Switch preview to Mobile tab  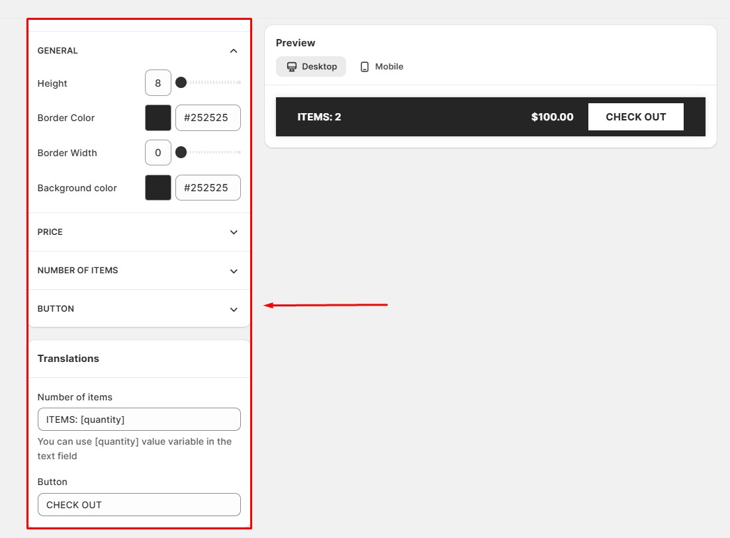[x=382, y=67]
